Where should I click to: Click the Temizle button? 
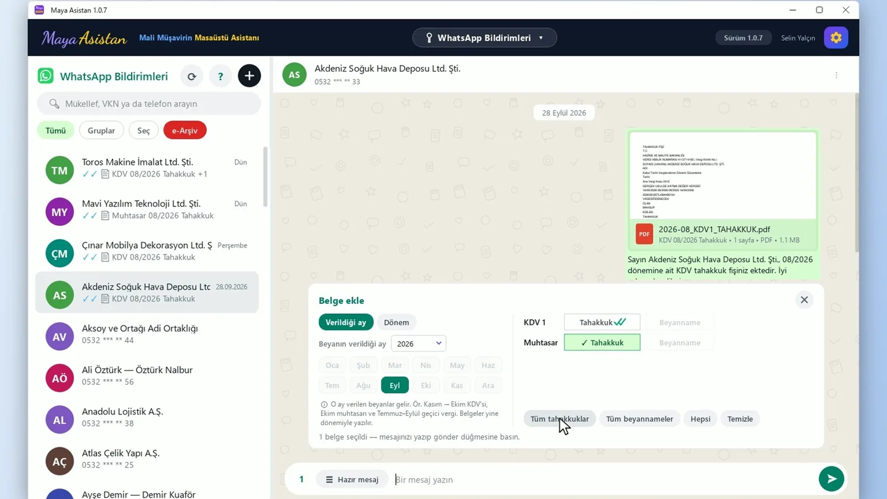point(740,419)
